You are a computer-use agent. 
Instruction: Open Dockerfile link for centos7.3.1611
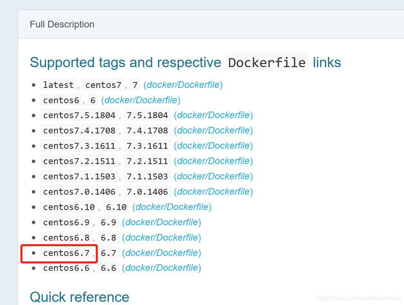[213, 146]
